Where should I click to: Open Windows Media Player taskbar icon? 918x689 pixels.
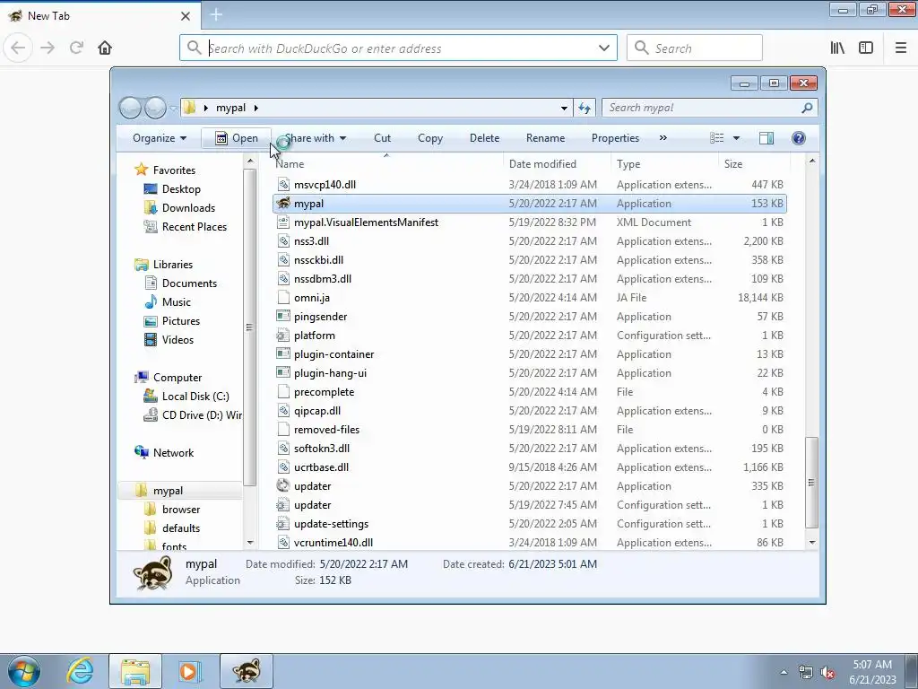(x=188, y=671)
